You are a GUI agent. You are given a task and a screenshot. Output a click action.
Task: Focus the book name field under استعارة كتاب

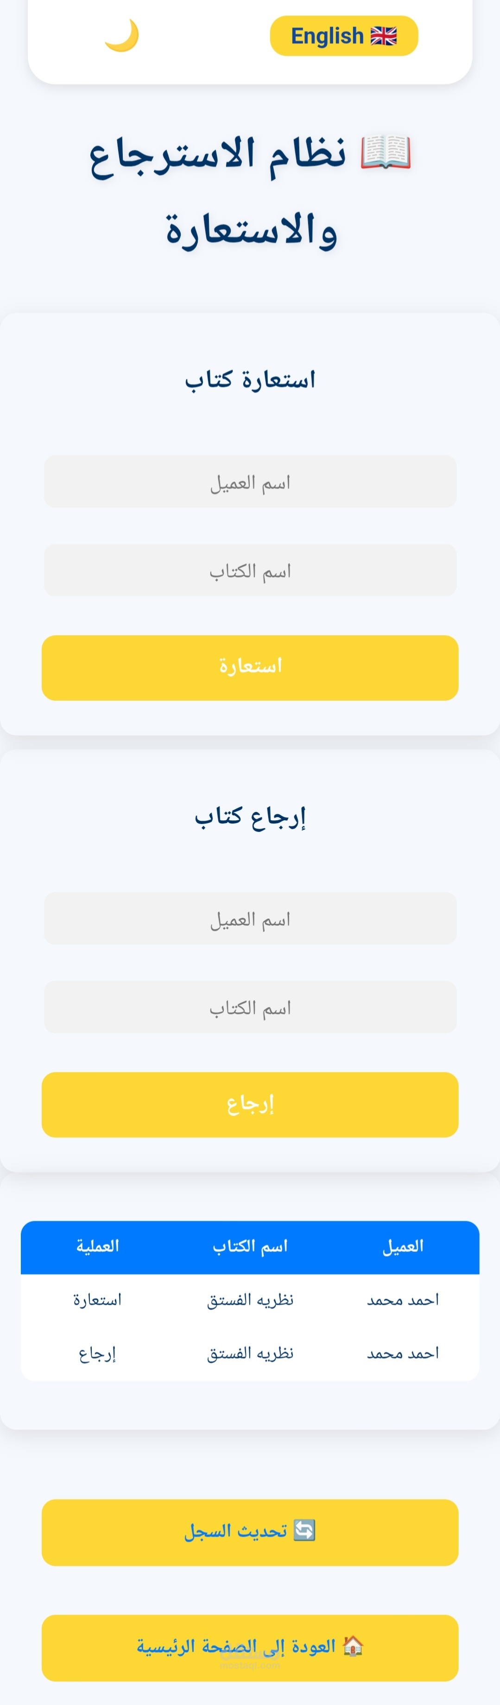pos(250,570)
